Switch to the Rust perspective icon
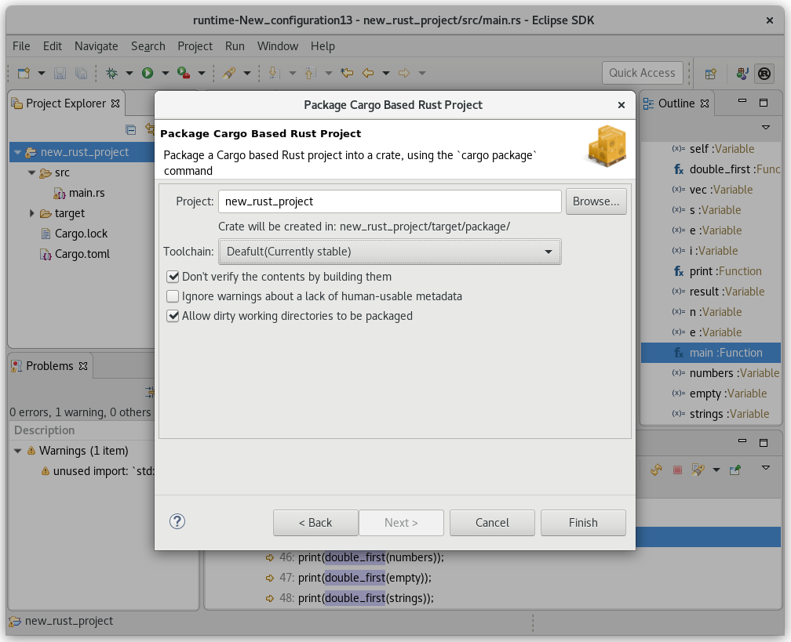The width and height of the screenshot is (791, 642). [764, 73]
